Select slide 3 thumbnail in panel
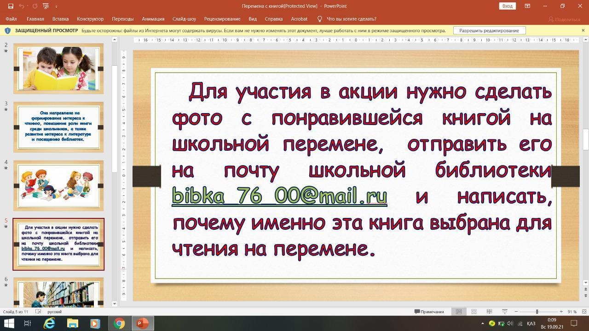The height and width of the screenshot is (331, 589). 58,127
